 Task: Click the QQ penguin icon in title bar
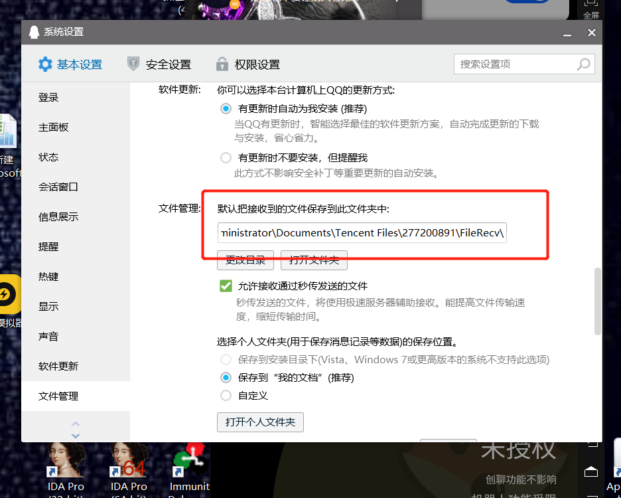(x=34, y=32)
